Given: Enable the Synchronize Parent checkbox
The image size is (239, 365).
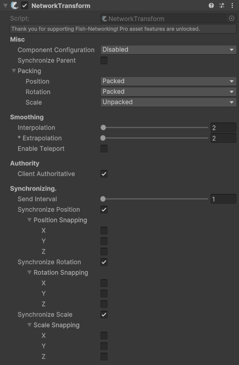Looking at the screenshot, I should coord(104,60).
